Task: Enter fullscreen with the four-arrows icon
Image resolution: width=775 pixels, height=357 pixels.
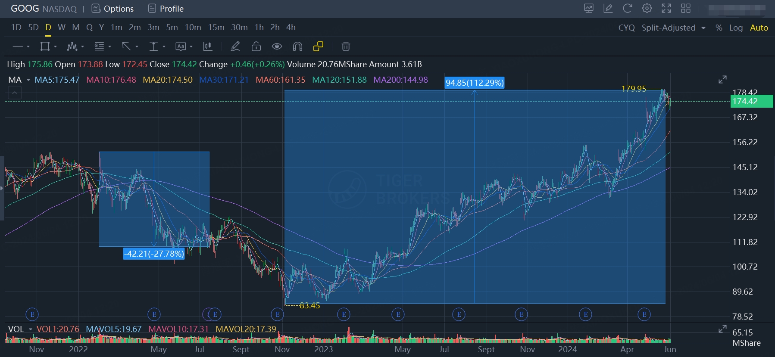Action: tap(666, 9)
